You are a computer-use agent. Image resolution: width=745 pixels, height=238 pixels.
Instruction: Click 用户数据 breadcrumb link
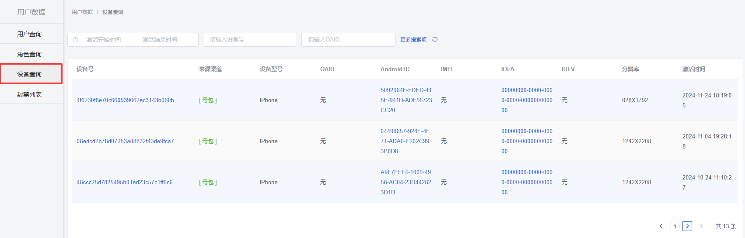(x=82, y=12)
